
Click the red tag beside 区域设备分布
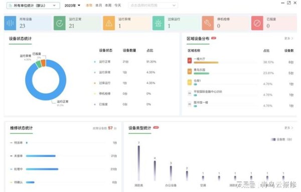pyautogui.click(x=214, y=38)
